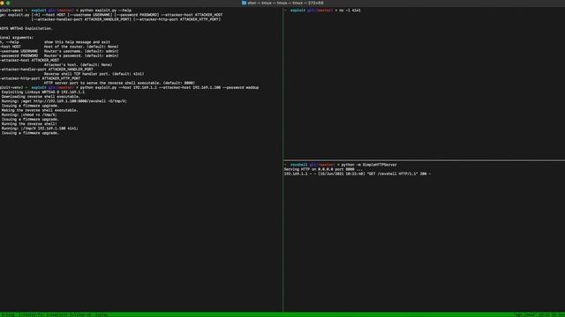Click the 'Running: ;/tmp/X 192.169.1.100 4141;' line
565x317 pixels.
click(x=40, y=129)
